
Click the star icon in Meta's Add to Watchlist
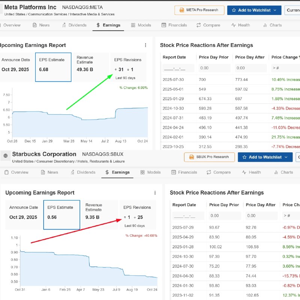coord(234,10)
